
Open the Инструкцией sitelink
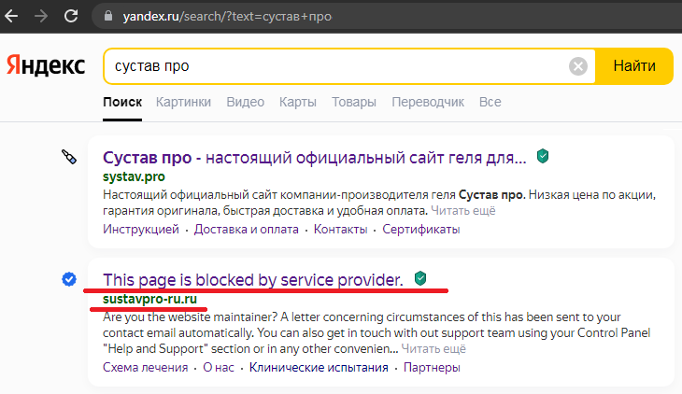coord(141,229)
